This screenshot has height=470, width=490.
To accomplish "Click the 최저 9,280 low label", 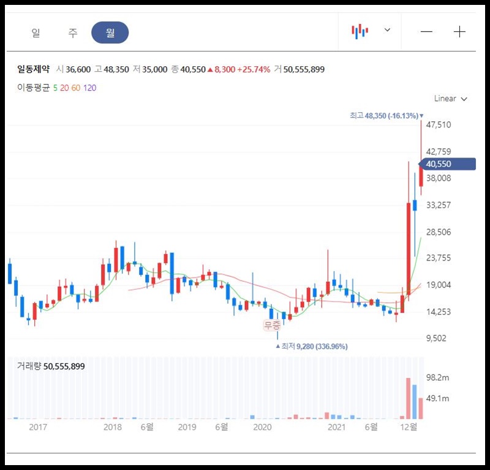I will 312,346.
